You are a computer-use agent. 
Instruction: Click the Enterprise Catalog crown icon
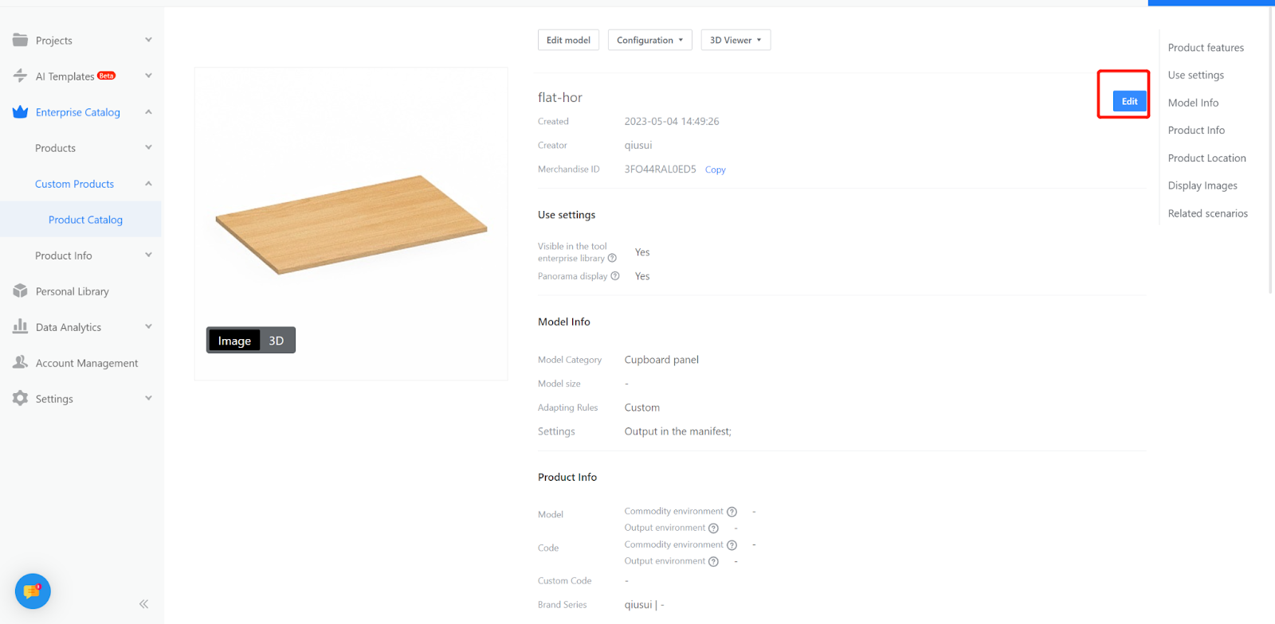click(x=21, y=112)
